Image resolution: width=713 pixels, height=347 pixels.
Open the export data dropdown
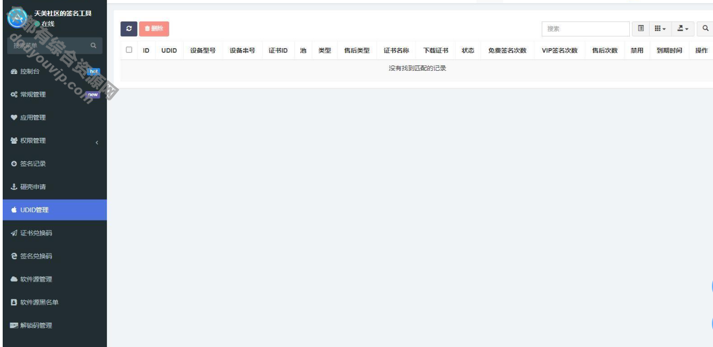click(683, 29)
